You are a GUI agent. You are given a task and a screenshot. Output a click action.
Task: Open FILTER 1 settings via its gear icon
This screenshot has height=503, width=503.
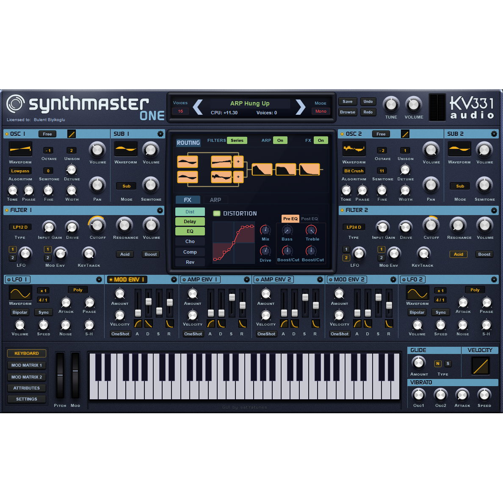(160, 210)
